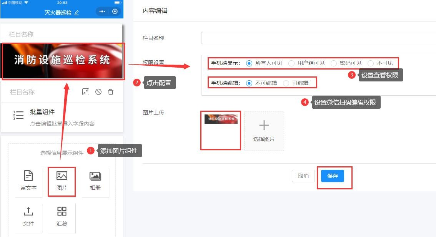The width and height of the screenshot is (436, 237).
Task: Choose 密码可见 password visibility option
Action: 334,63
